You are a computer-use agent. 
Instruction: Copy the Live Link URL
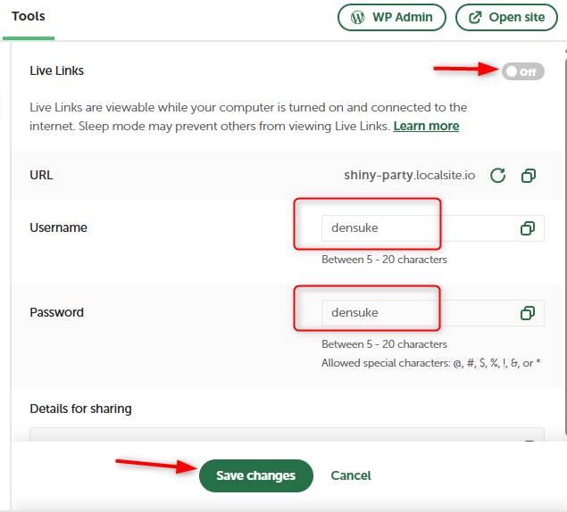pyautogui.click(x=529, y=176)
